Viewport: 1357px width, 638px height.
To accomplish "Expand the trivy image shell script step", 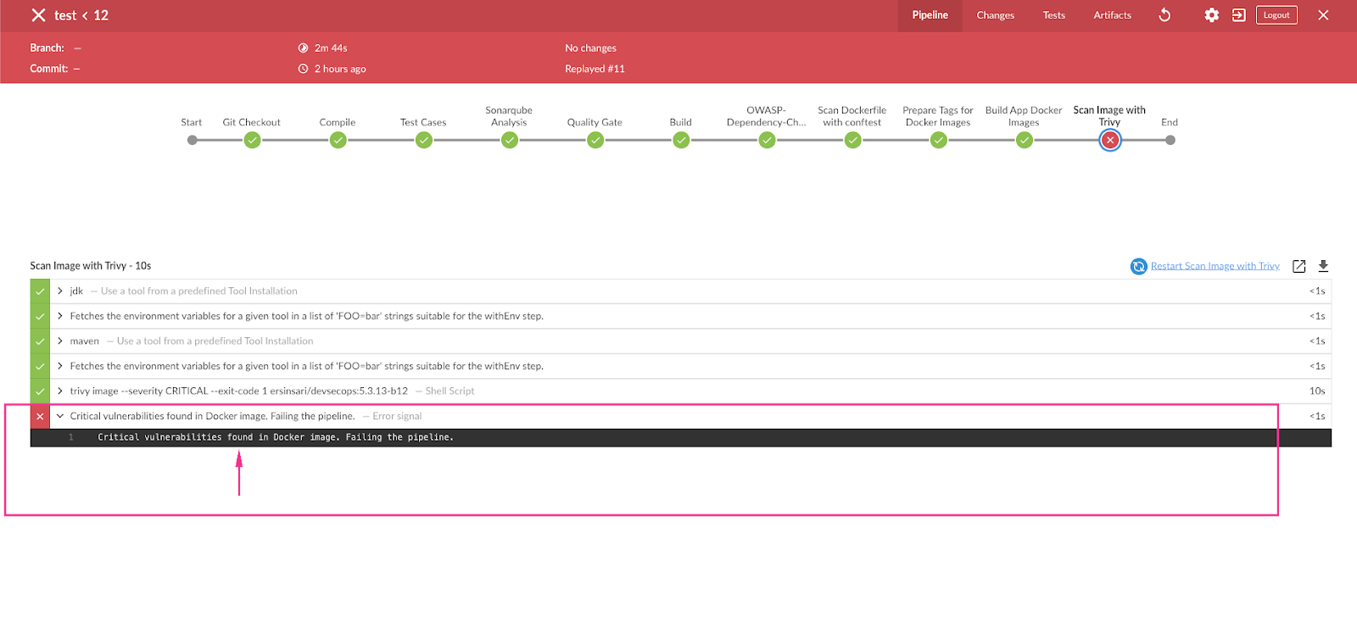I will pos(60,391).
